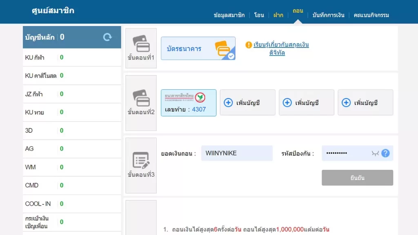
Task: Open the ฝาก deposit tab
Action: coord(278,15)
